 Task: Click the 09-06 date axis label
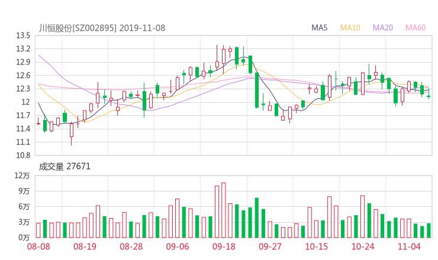click(x=178, y=246)
